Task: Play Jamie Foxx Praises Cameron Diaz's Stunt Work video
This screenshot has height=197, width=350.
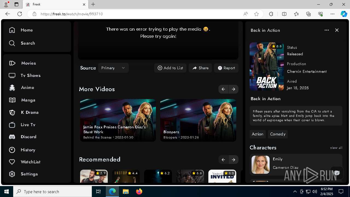Action: pos(118,120)
